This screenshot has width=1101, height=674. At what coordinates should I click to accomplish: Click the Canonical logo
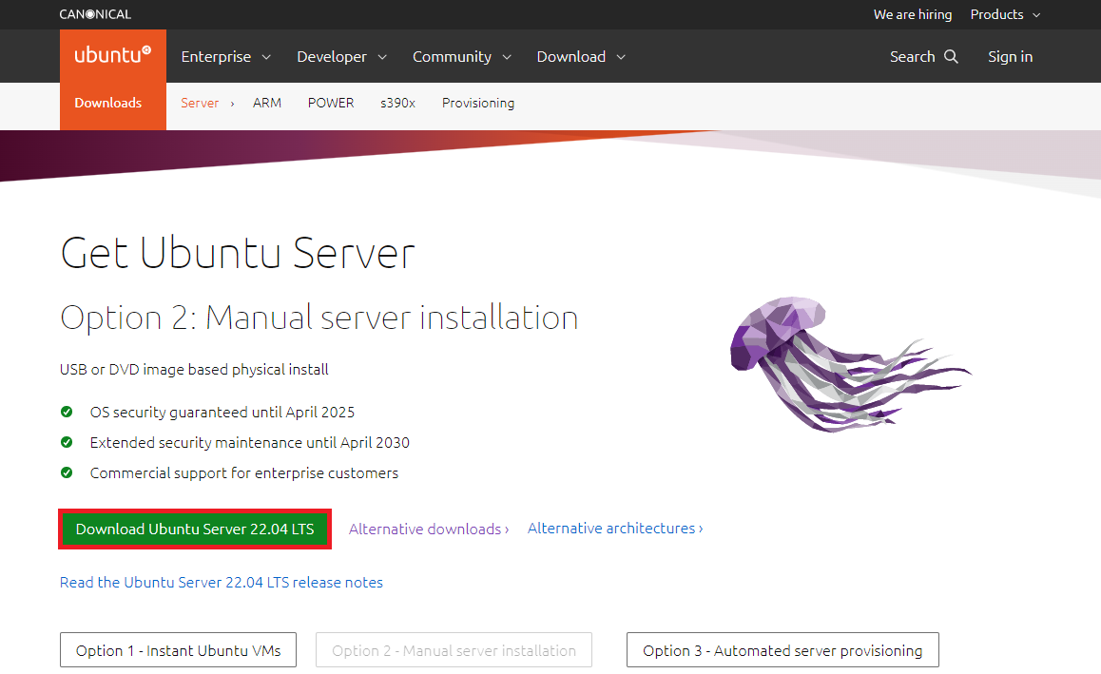pyautogui.click(x=94, y=14)
